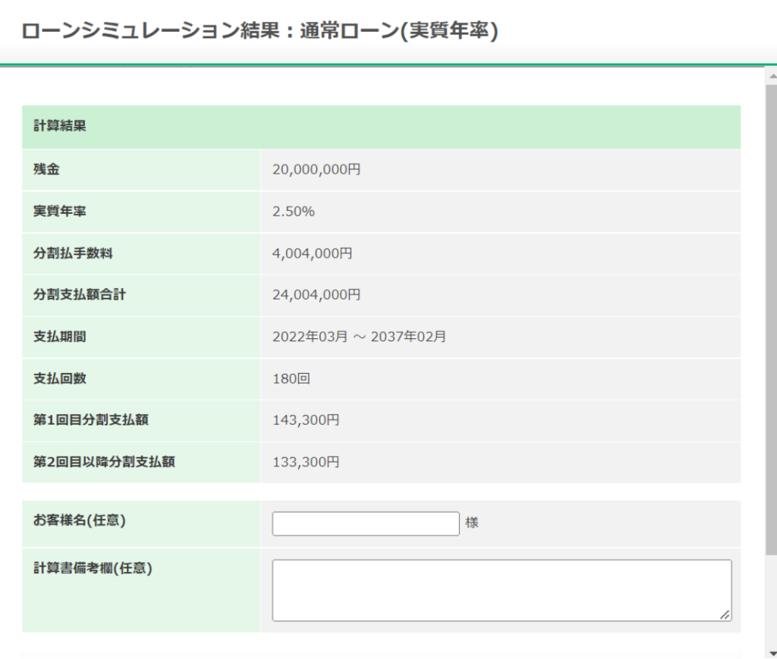Click the customer name text input field

click(x=365, y=523)
